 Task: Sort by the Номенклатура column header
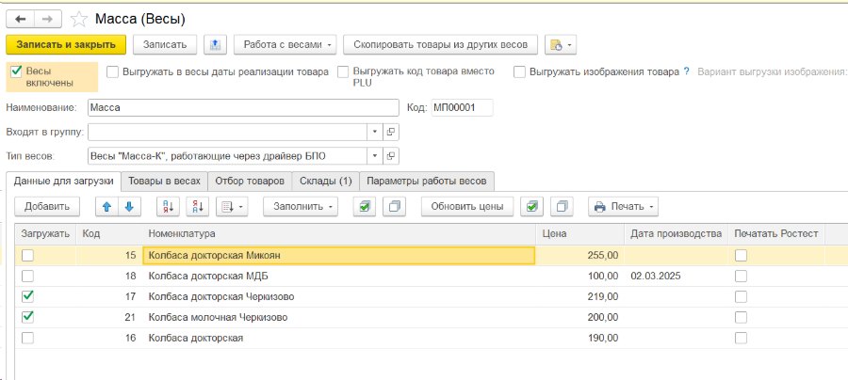pyautogui.click(x=339, y=233)
